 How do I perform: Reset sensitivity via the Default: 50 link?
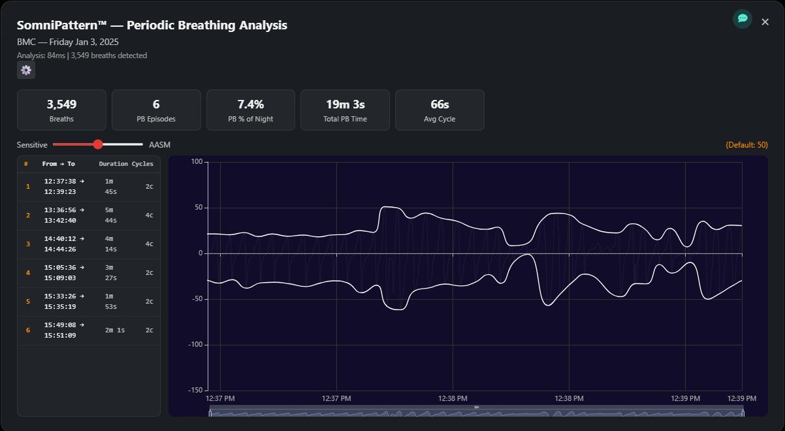(x=746, y=144)
